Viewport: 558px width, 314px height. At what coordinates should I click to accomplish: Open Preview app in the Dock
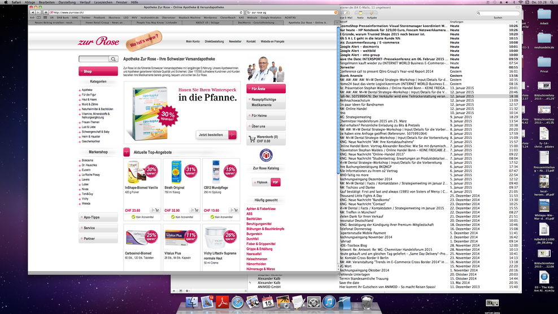pyautogui.click(x=252, y=302)
